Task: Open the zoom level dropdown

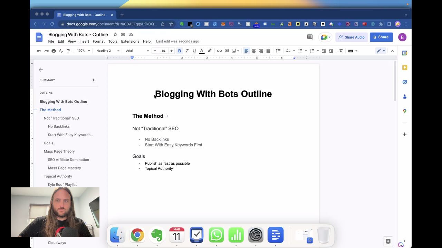Action: [x=84, y=51]
